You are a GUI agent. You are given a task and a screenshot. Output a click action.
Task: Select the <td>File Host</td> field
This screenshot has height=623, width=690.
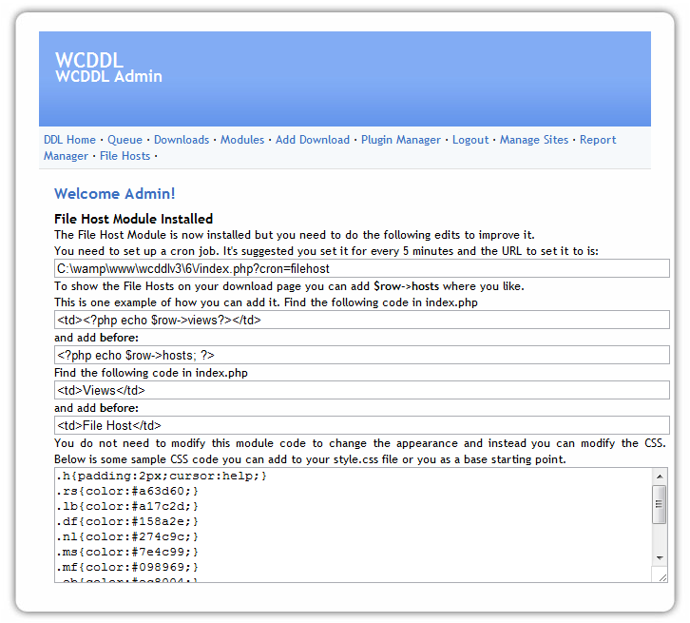point(361,425)
